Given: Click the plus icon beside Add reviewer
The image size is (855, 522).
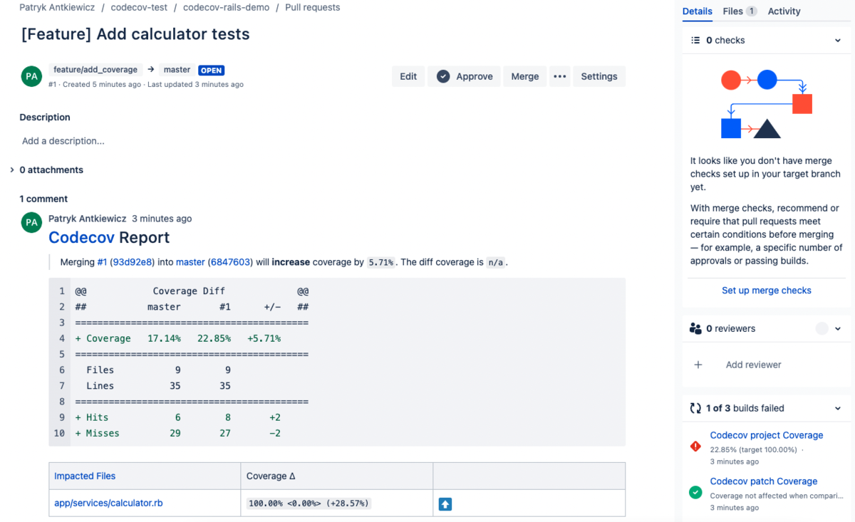Looking at the screenshot, I should click(x=698, y=365).
